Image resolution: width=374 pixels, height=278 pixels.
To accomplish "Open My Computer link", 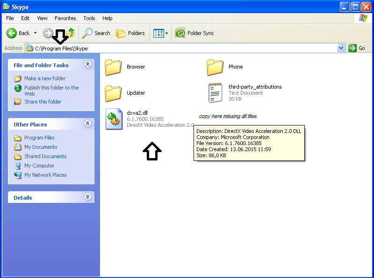I will 39,166.
